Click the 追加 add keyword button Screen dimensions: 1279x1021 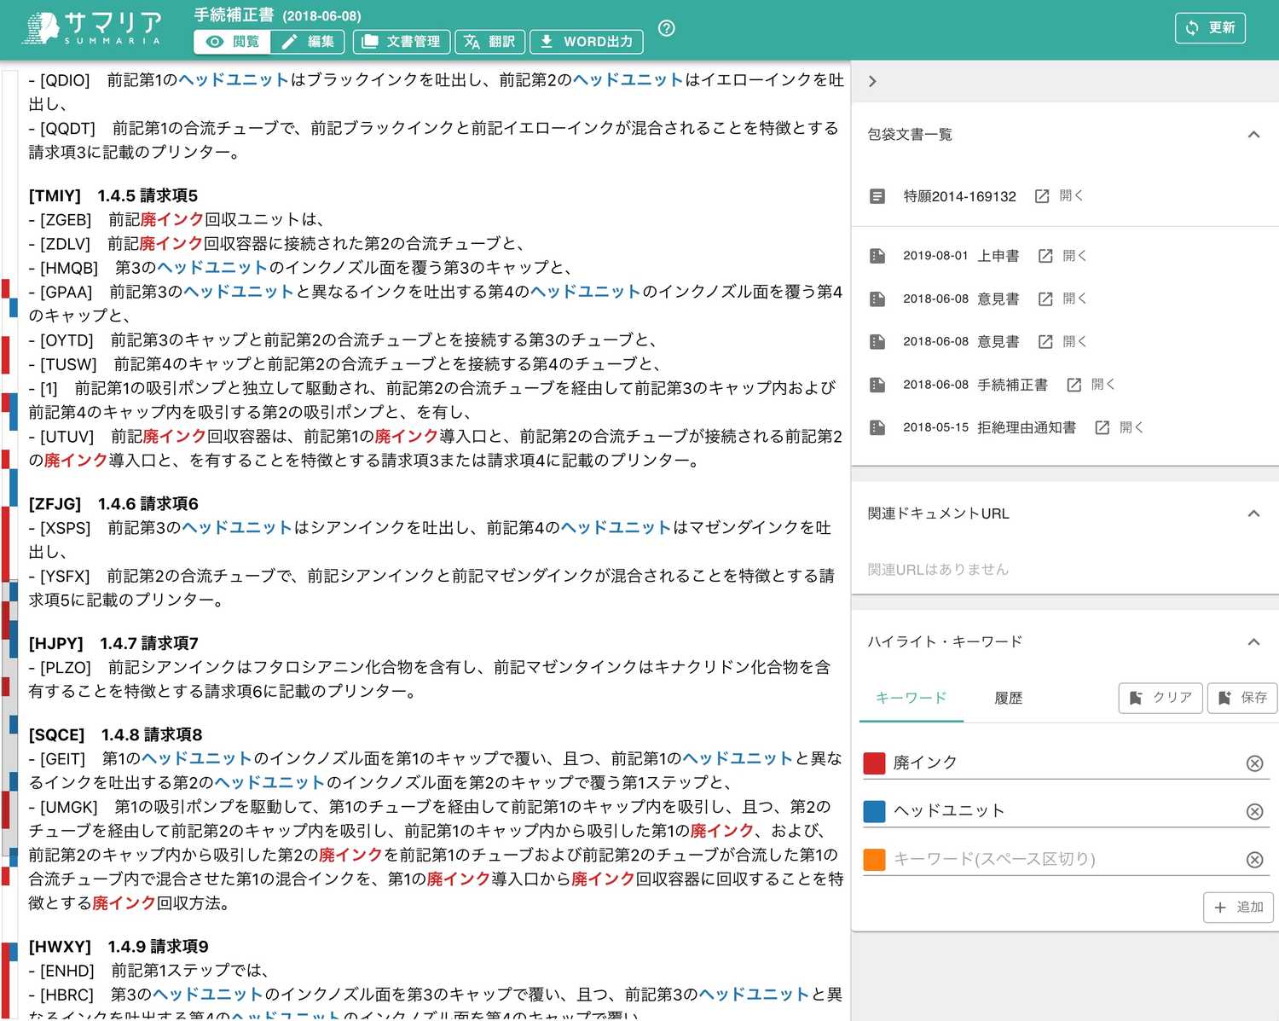[1238, 908]
